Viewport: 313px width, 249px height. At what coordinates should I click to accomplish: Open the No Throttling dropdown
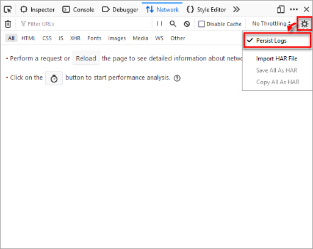tap(272, 24)
